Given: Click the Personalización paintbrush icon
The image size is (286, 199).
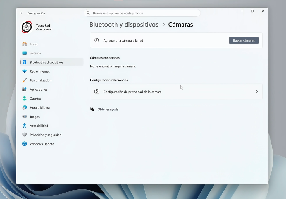Looking at the screenshot, I should pos(25,80).
